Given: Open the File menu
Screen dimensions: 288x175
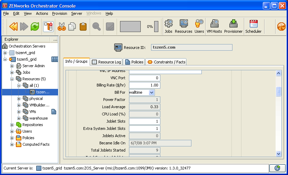Looking at the screenshot, I should pyautogui.click(x=6, y=13).
